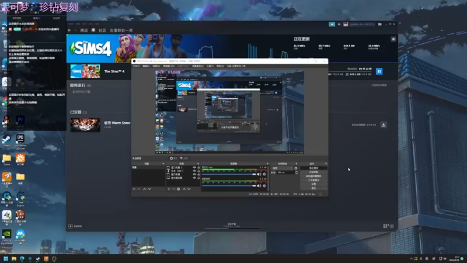467x263 pixels.
Task: Click 工作室模式 button in OBS controls
Action: click(x=313, y=180)
